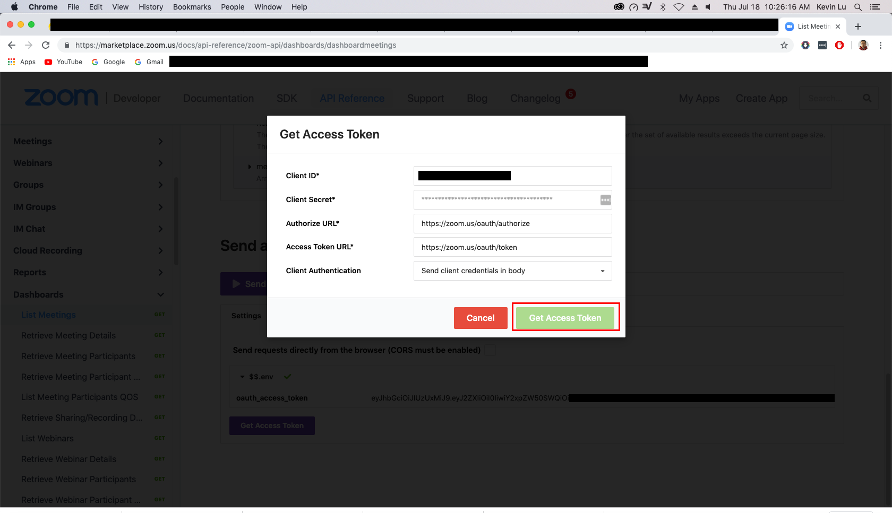Click the Authorize URL field

(513, 223)
